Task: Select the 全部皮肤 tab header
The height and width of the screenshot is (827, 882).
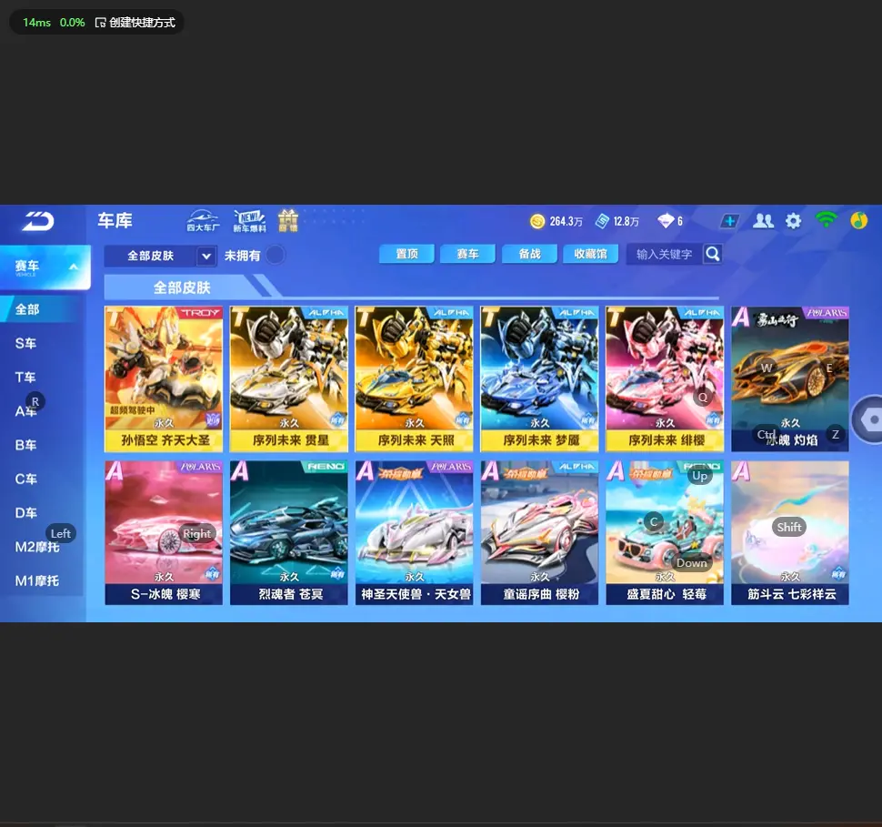Action: pyautogui.click(x=182, y=287)
